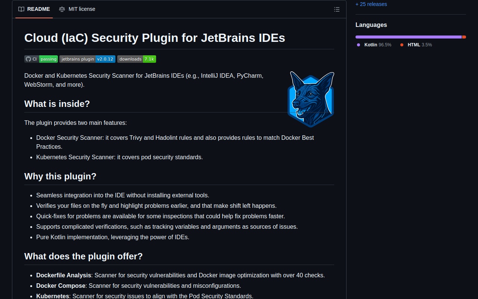Screen dimensions: 478x299
Task: Click the purple Kotlin segment of language bar
Action: tap(408, 37)
